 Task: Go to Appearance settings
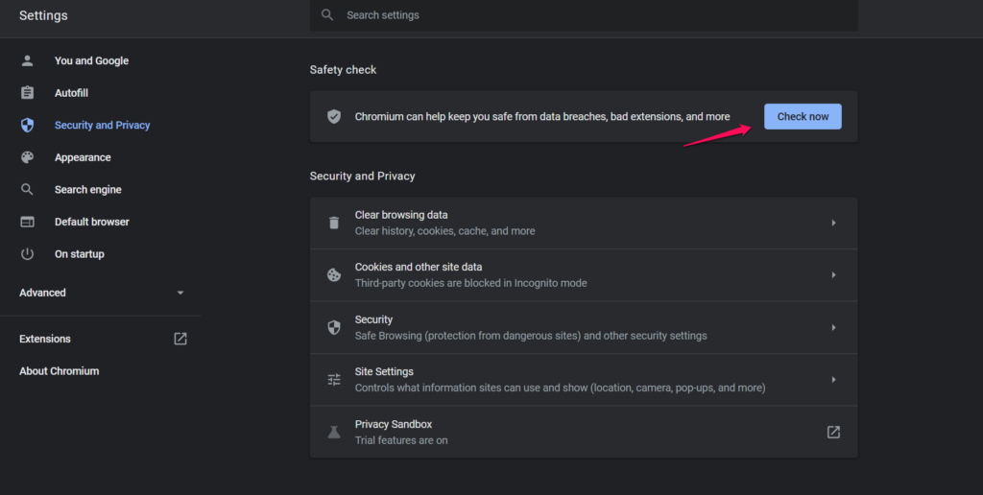[x=83, y=157]
